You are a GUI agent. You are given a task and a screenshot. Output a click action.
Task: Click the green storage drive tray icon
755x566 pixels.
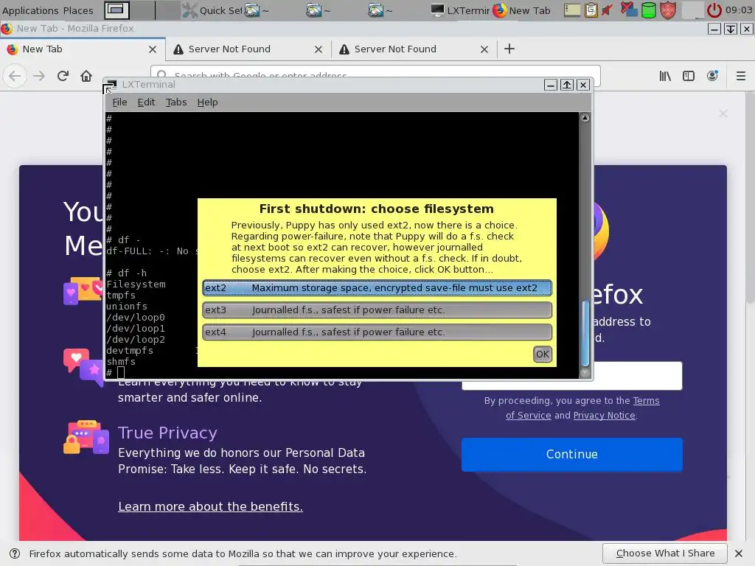pos(649,10)
